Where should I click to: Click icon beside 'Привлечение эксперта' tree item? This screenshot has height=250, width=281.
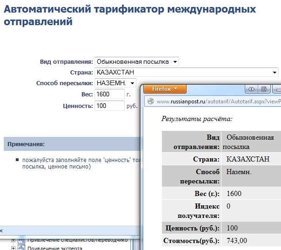21,248
